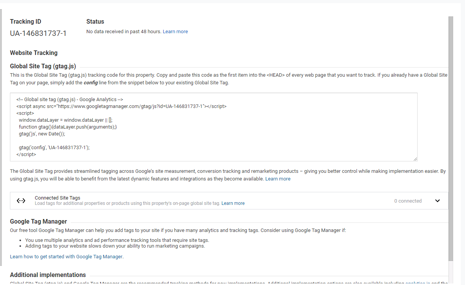Click the window.dataLayer code line
This screenshot has width=465, height=285.
66,120
